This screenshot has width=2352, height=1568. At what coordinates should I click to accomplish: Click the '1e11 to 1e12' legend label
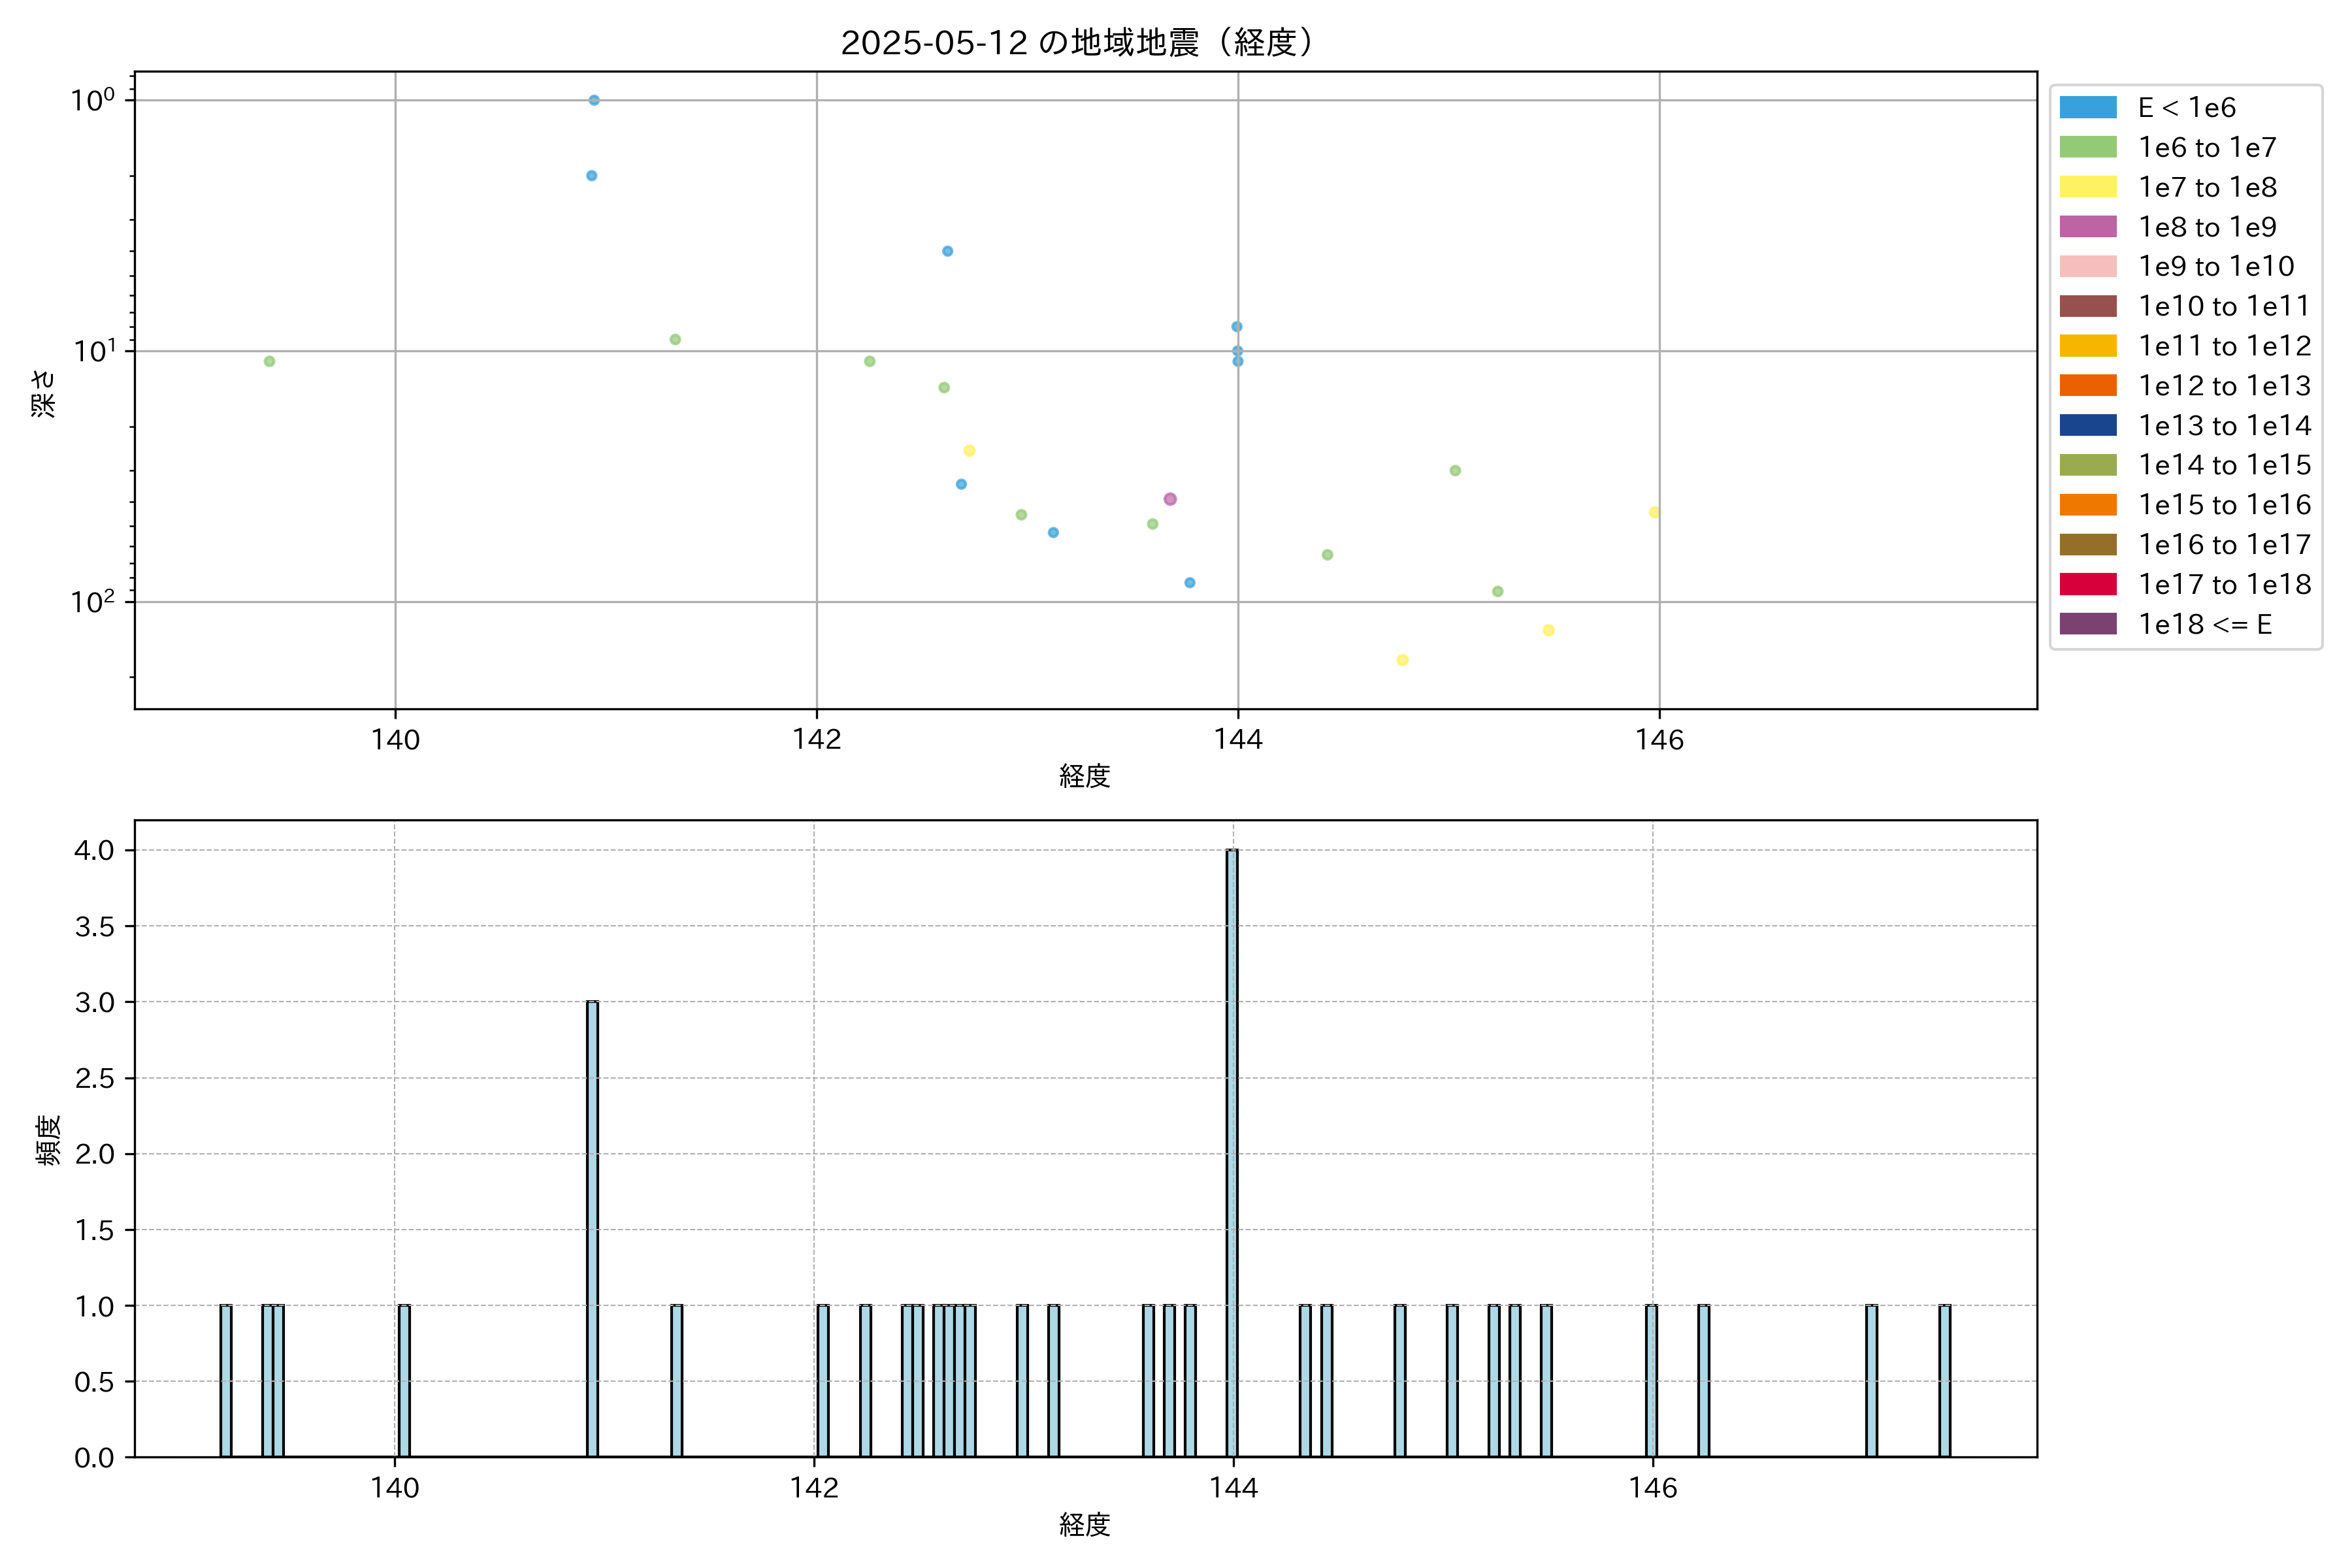pos(2224,346)
